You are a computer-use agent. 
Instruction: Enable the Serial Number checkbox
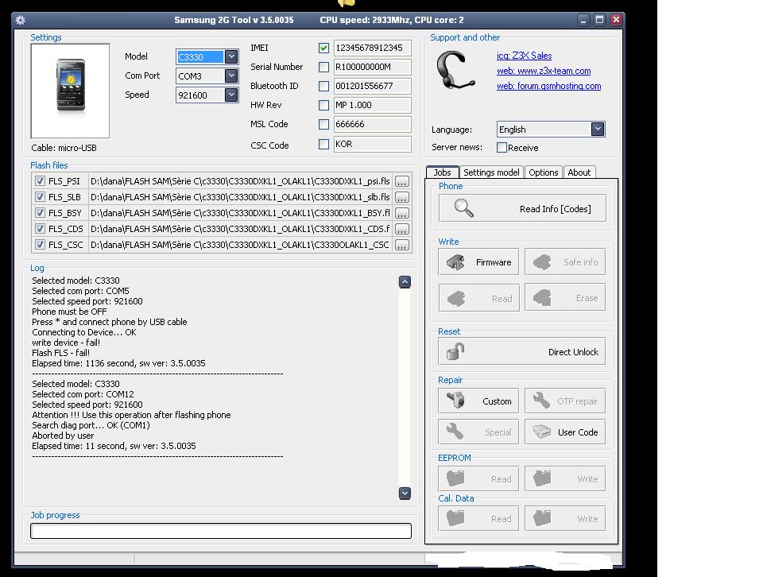pyautogui.click(x=323, y=67)
